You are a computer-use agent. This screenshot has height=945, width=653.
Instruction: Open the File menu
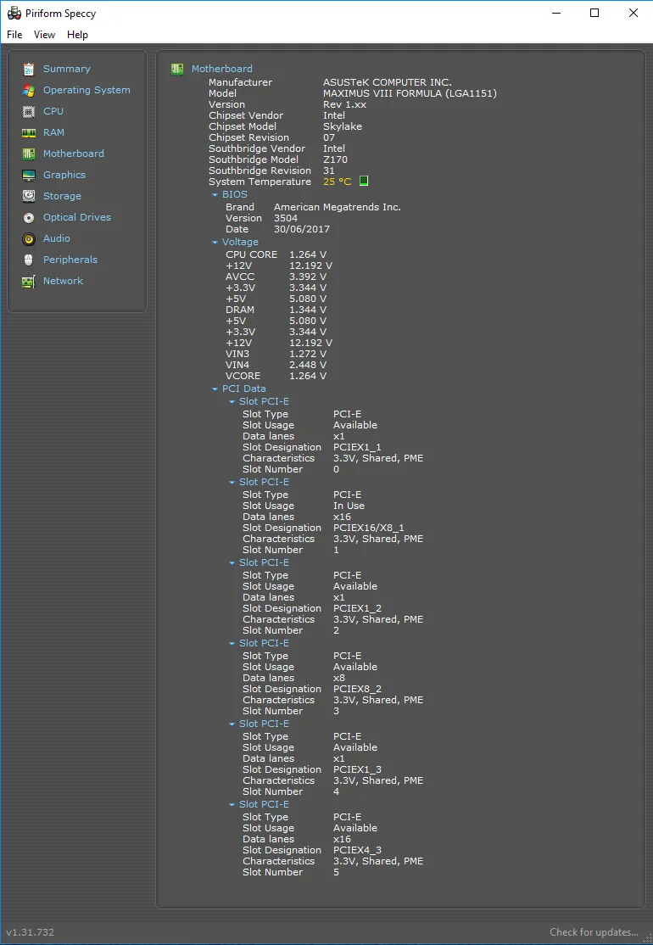click(x=14, y=35)
